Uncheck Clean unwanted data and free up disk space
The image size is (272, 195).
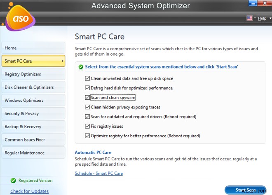tap(87, 78)
